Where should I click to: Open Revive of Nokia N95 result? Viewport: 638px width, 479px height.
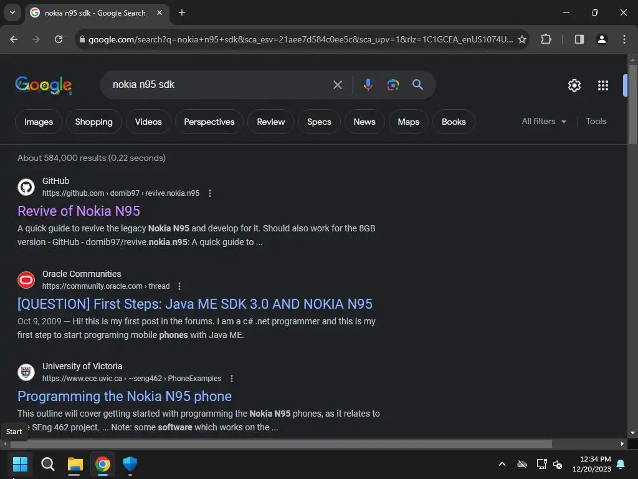79,211
